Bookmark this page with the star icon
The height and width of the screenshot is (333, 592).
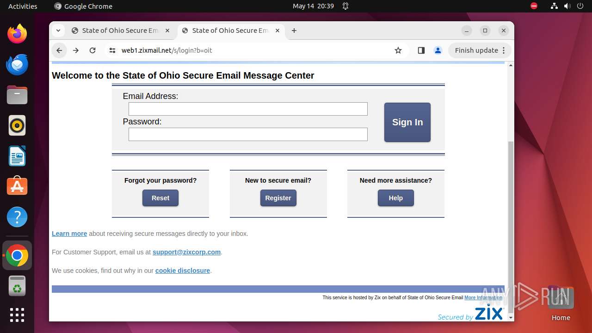398,50
